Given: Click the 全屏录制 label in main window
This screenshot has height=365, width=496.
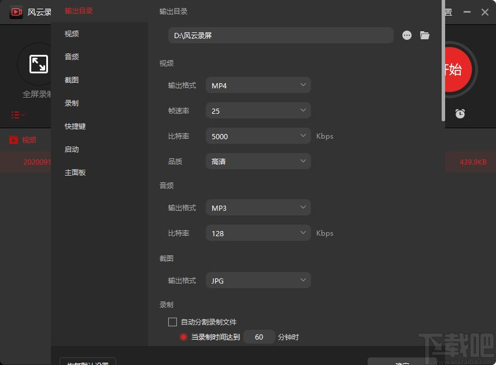Looking at the screenshot, I should [x=36, y=94].
